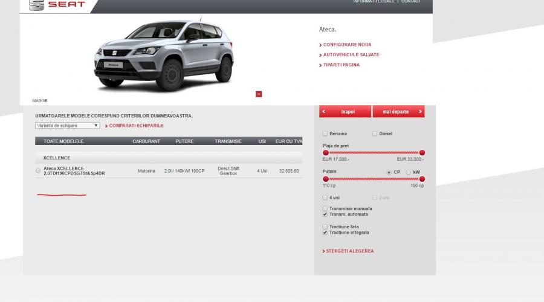The width and height of the screenshot is (544, 302).
Task: Toggle Tractiune integrala checkbox
Action: pyautogui.click(x=326, y=233)
